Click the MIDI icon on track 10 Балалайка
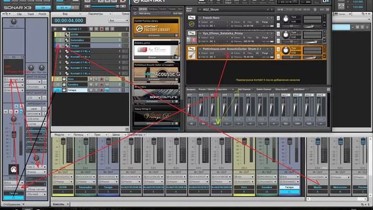 pyautogui.click(x=64, y=84)
